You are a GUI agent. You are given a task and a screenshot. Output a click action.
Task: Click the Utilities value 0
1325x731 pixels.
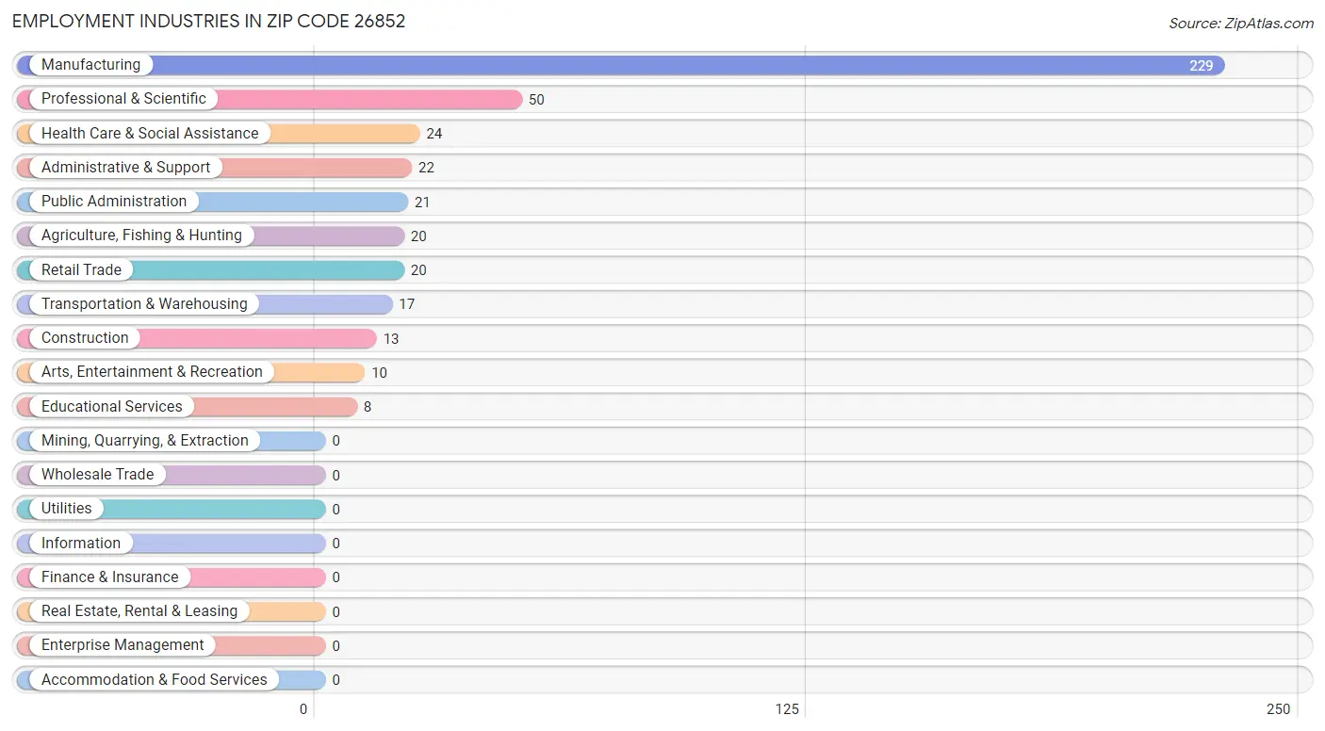pos(335,510)
